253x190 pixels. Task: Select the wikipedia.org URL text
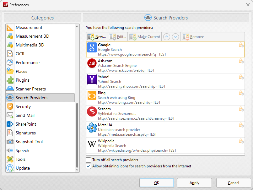[137, 150]
